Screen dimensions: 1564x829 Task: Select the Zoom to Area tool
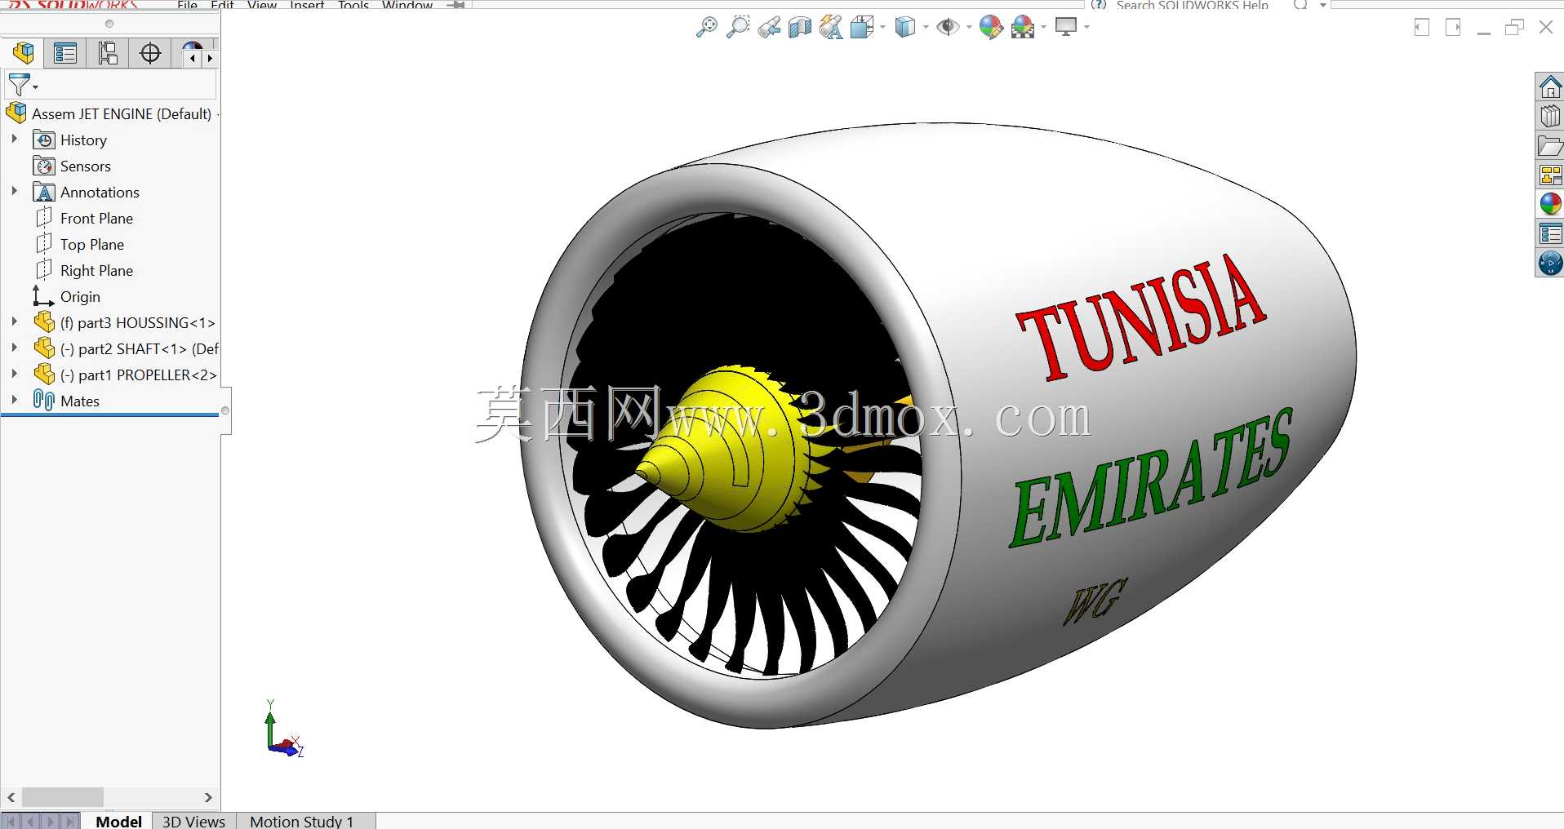(738, 28)
